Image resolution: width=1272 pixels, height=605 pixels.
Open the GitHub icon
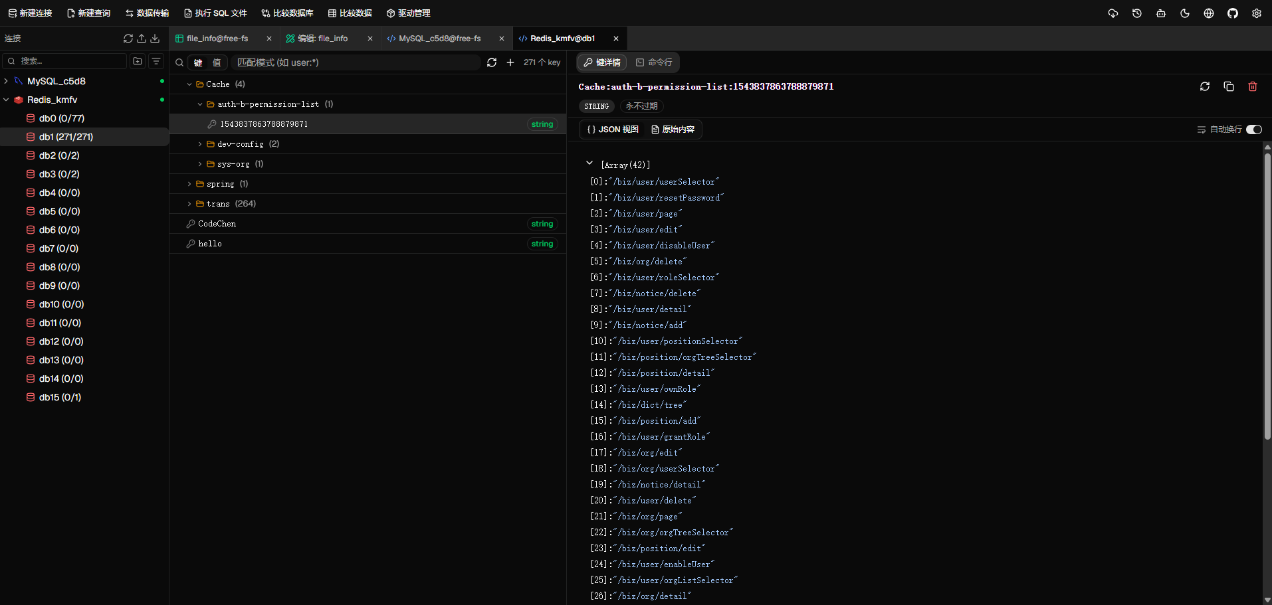point(1233,13)
